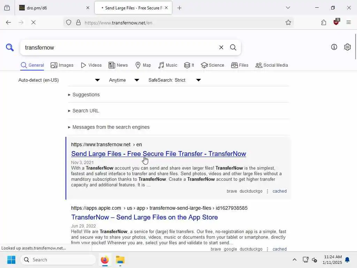List all tabs dropdown arrow
The image size is (357, 268).
288,8
